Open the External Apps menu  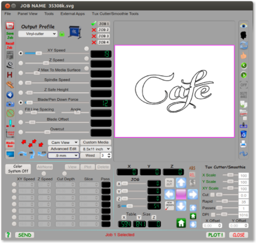(x=72, y=14)
